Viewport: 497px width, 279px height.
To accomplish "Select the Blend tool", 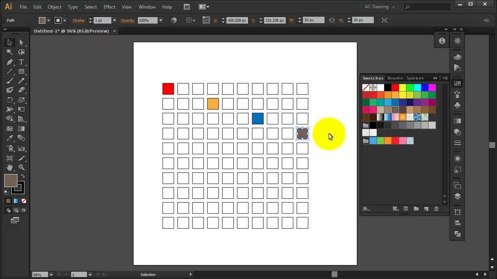I will click(x=21, y=138).
